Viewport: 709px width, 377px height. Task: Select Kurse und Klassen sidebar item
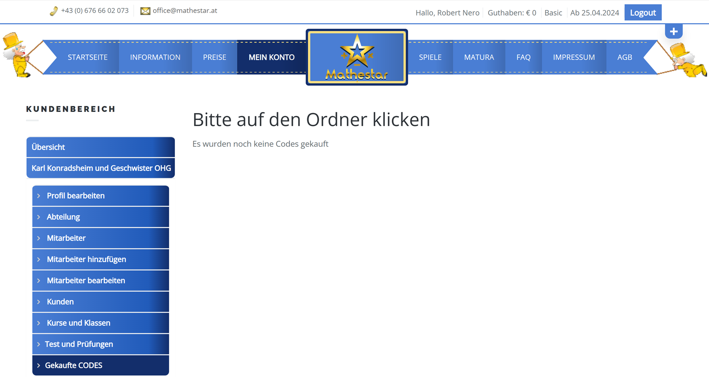pos(78,323)
